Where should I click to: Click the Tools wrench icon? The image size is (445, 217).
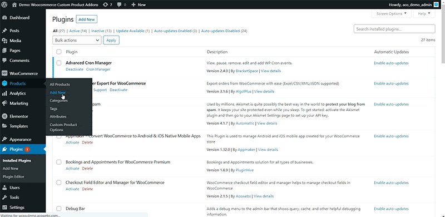[x=4, y=198]
